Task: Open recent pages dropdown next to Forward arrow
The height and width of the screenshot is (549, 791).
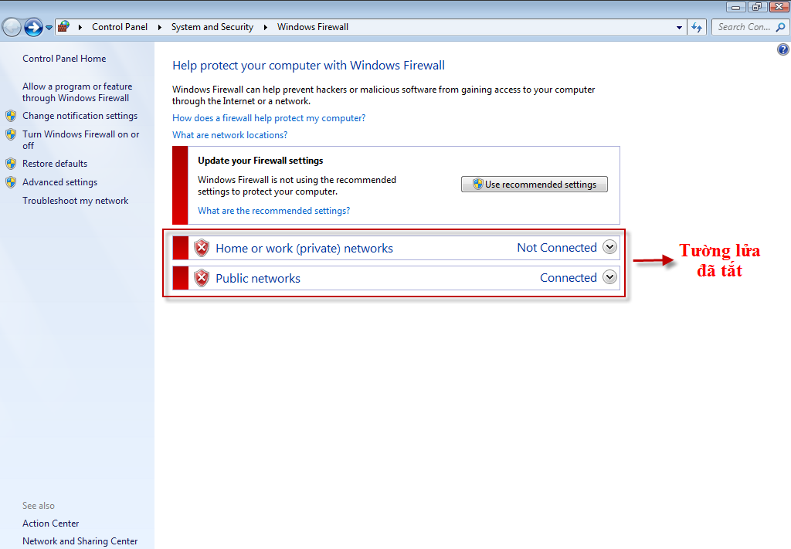Action: (49, 28)
